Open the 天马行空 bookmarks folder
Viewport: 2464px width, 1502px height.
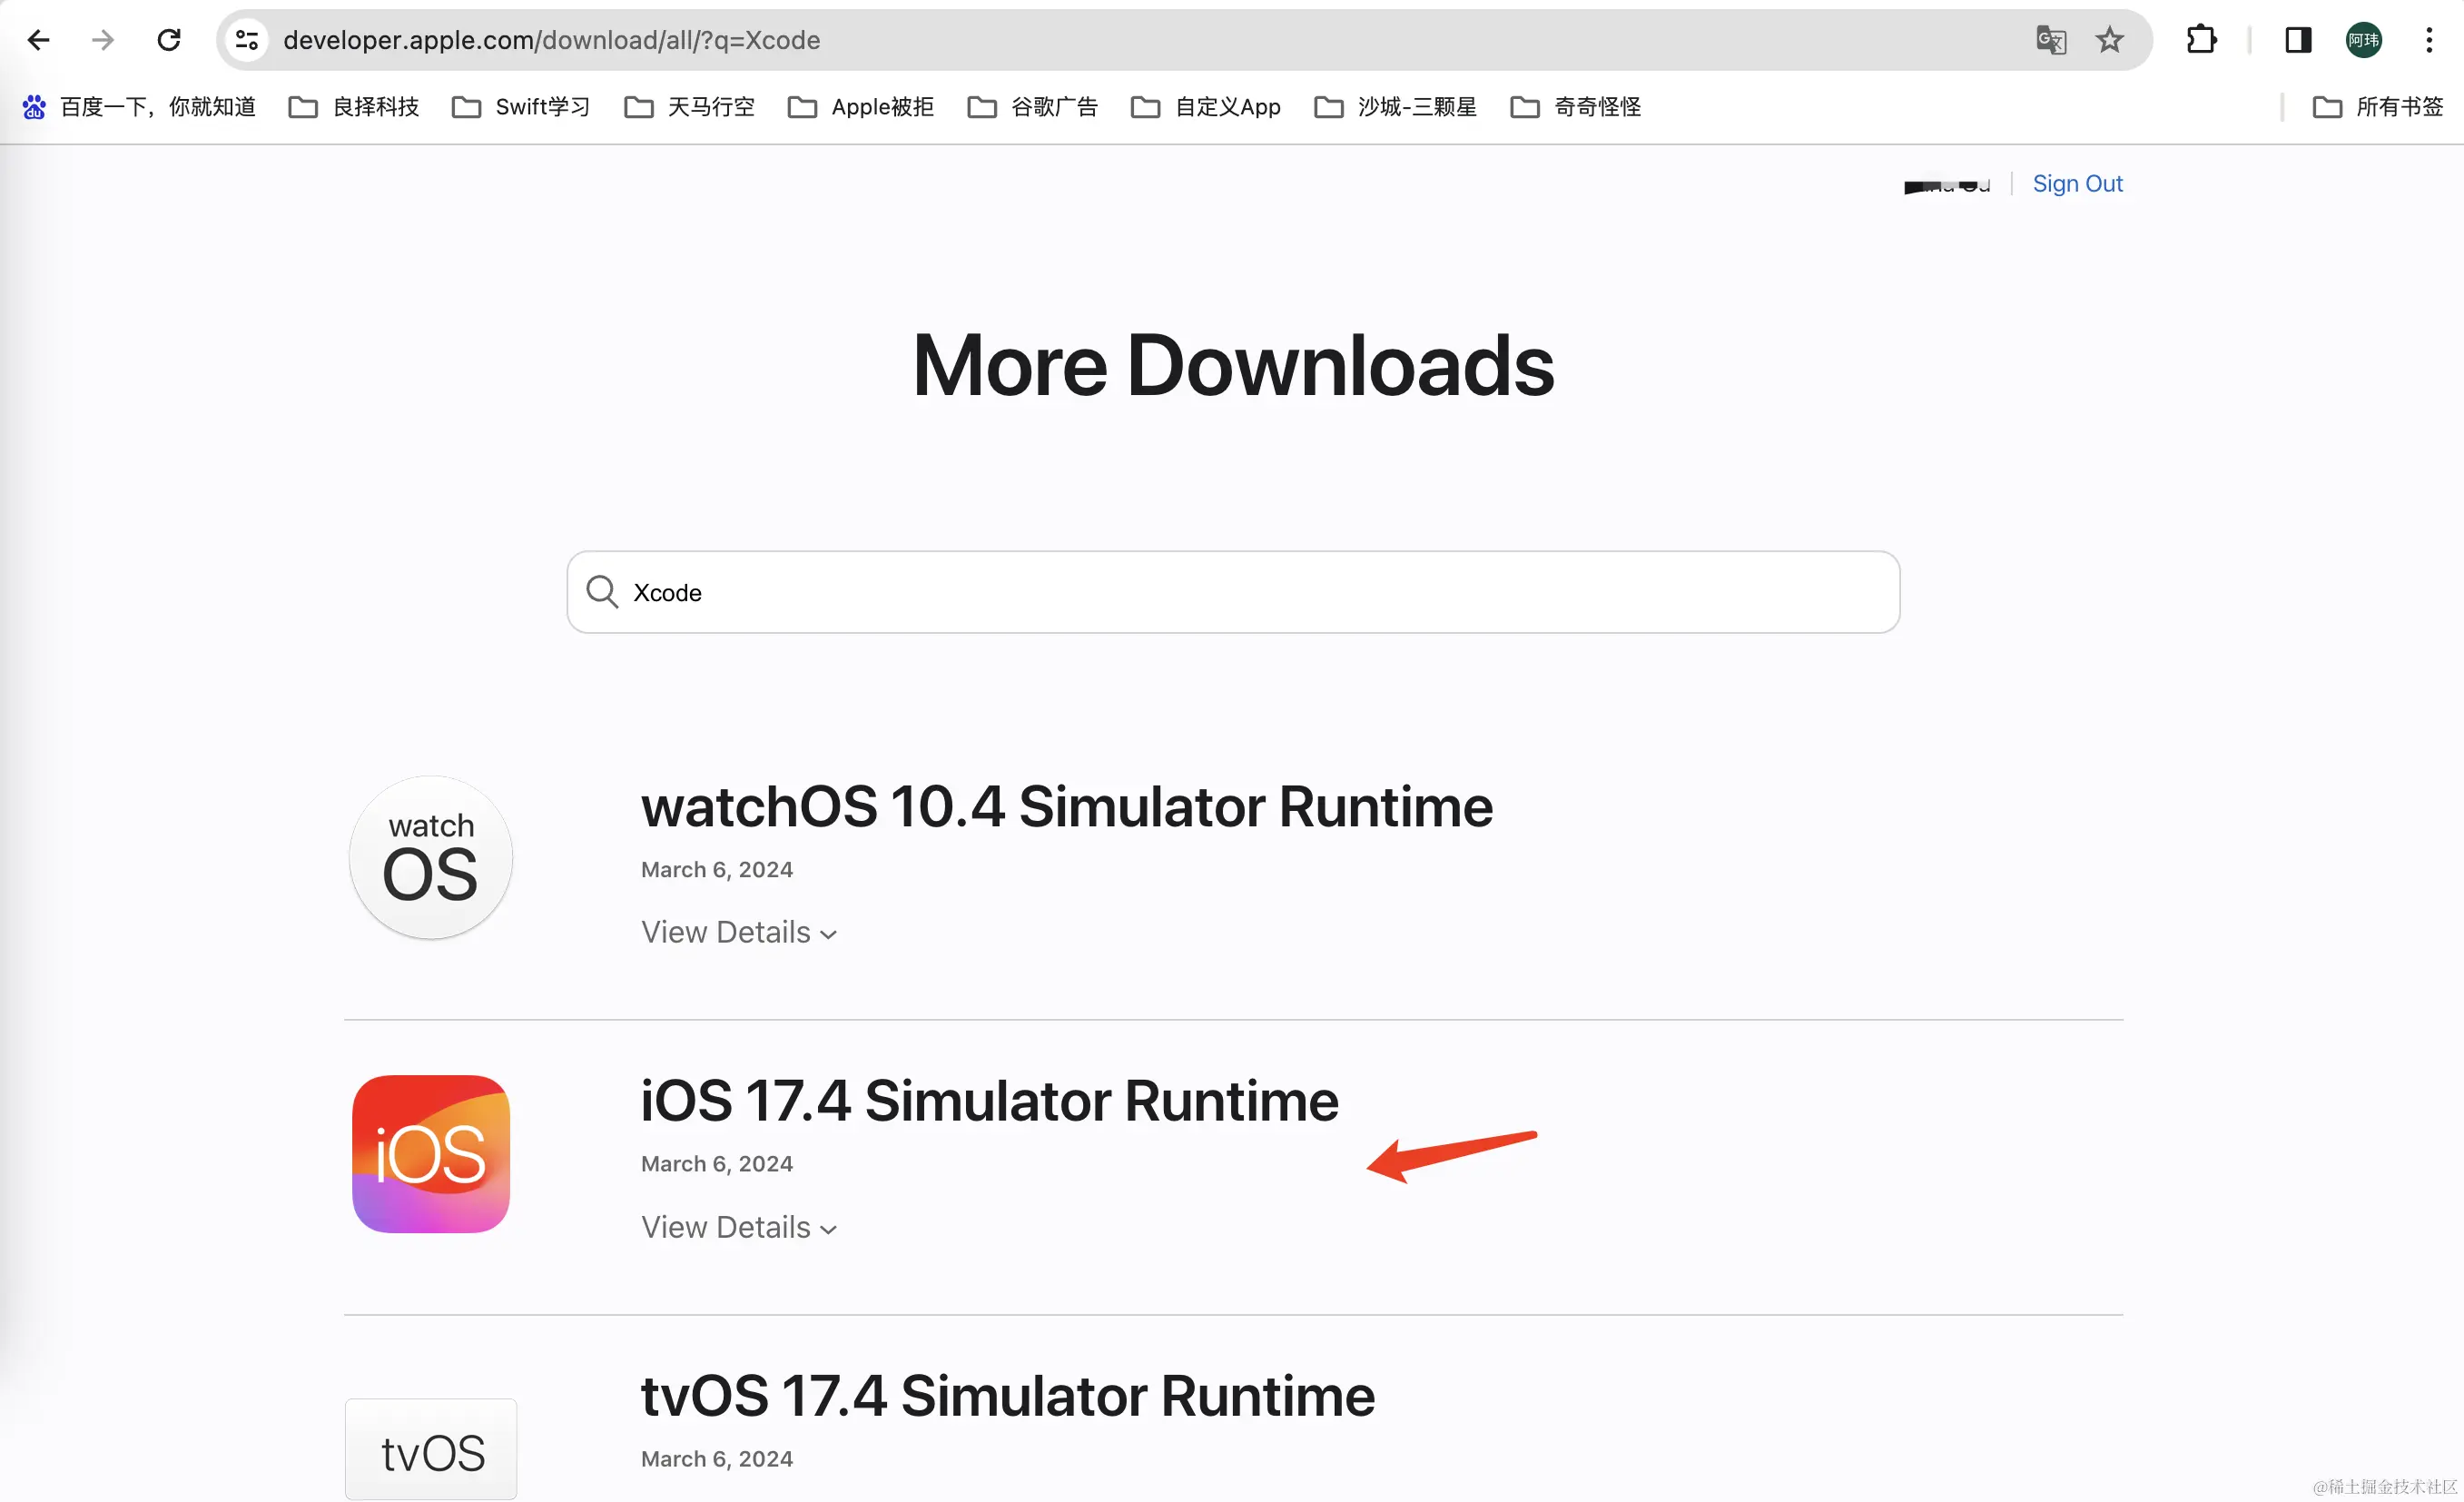click(x=689, y=107)
